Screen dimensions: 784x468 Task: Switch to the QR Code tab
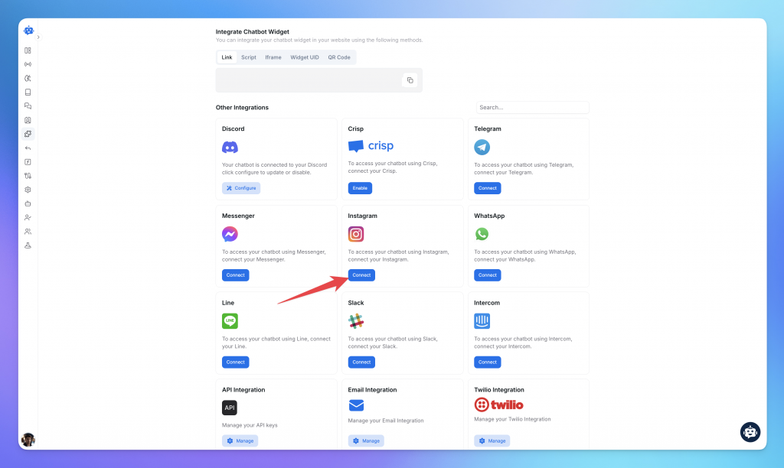(x=339, y=57)
